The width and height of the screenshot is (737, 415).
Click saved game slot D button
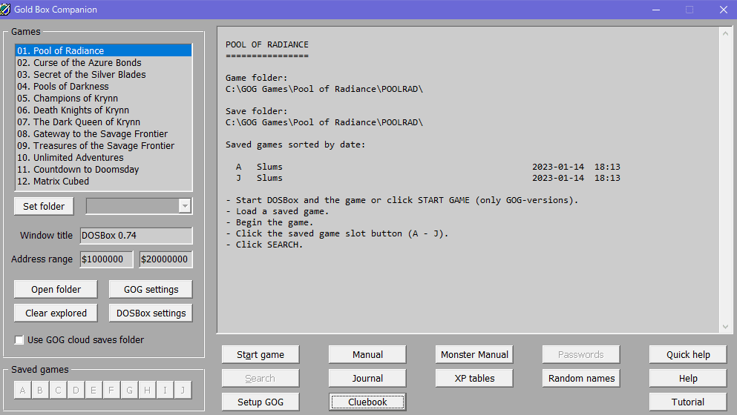pos(76,390)
